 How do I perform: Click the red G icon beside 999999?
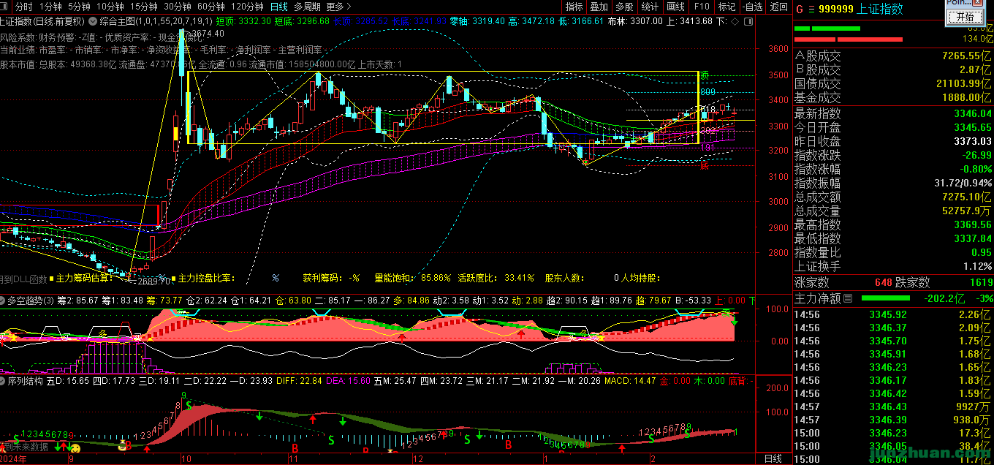point(799,10)
